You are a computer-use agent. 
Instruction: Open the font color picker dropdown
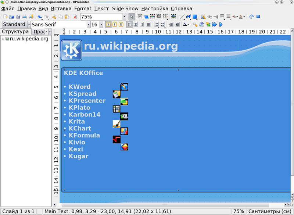pyautogui.click(x=188, y=25)
